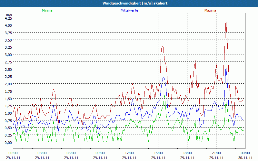Click the 21:00 time axis label

tap(216, 153)
